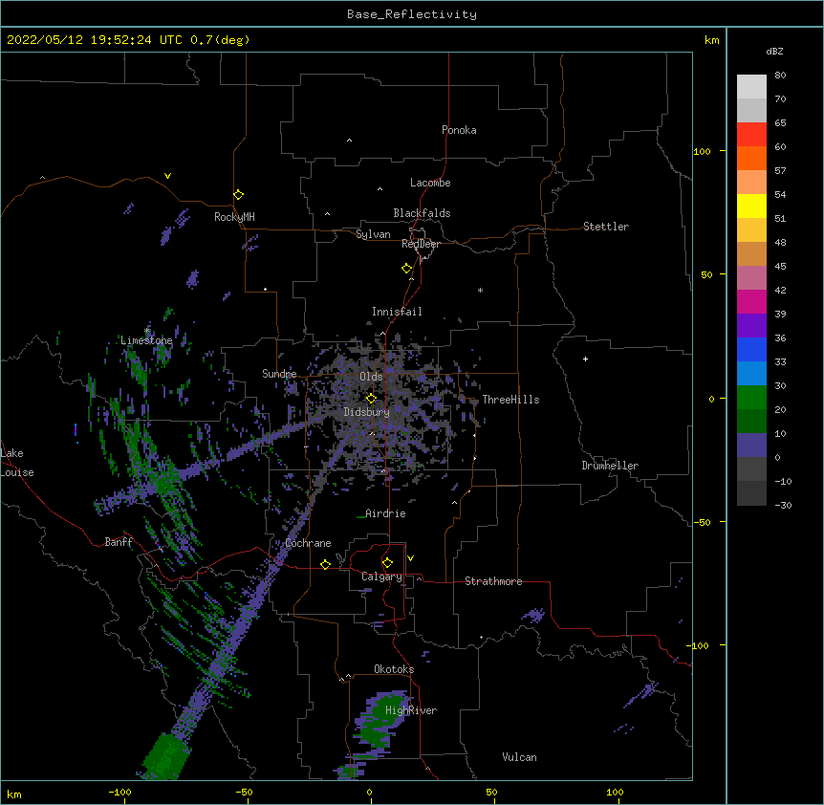Click the green echo block at bottom-left
The width and height of the screenshot is (824, 805).
165,756
